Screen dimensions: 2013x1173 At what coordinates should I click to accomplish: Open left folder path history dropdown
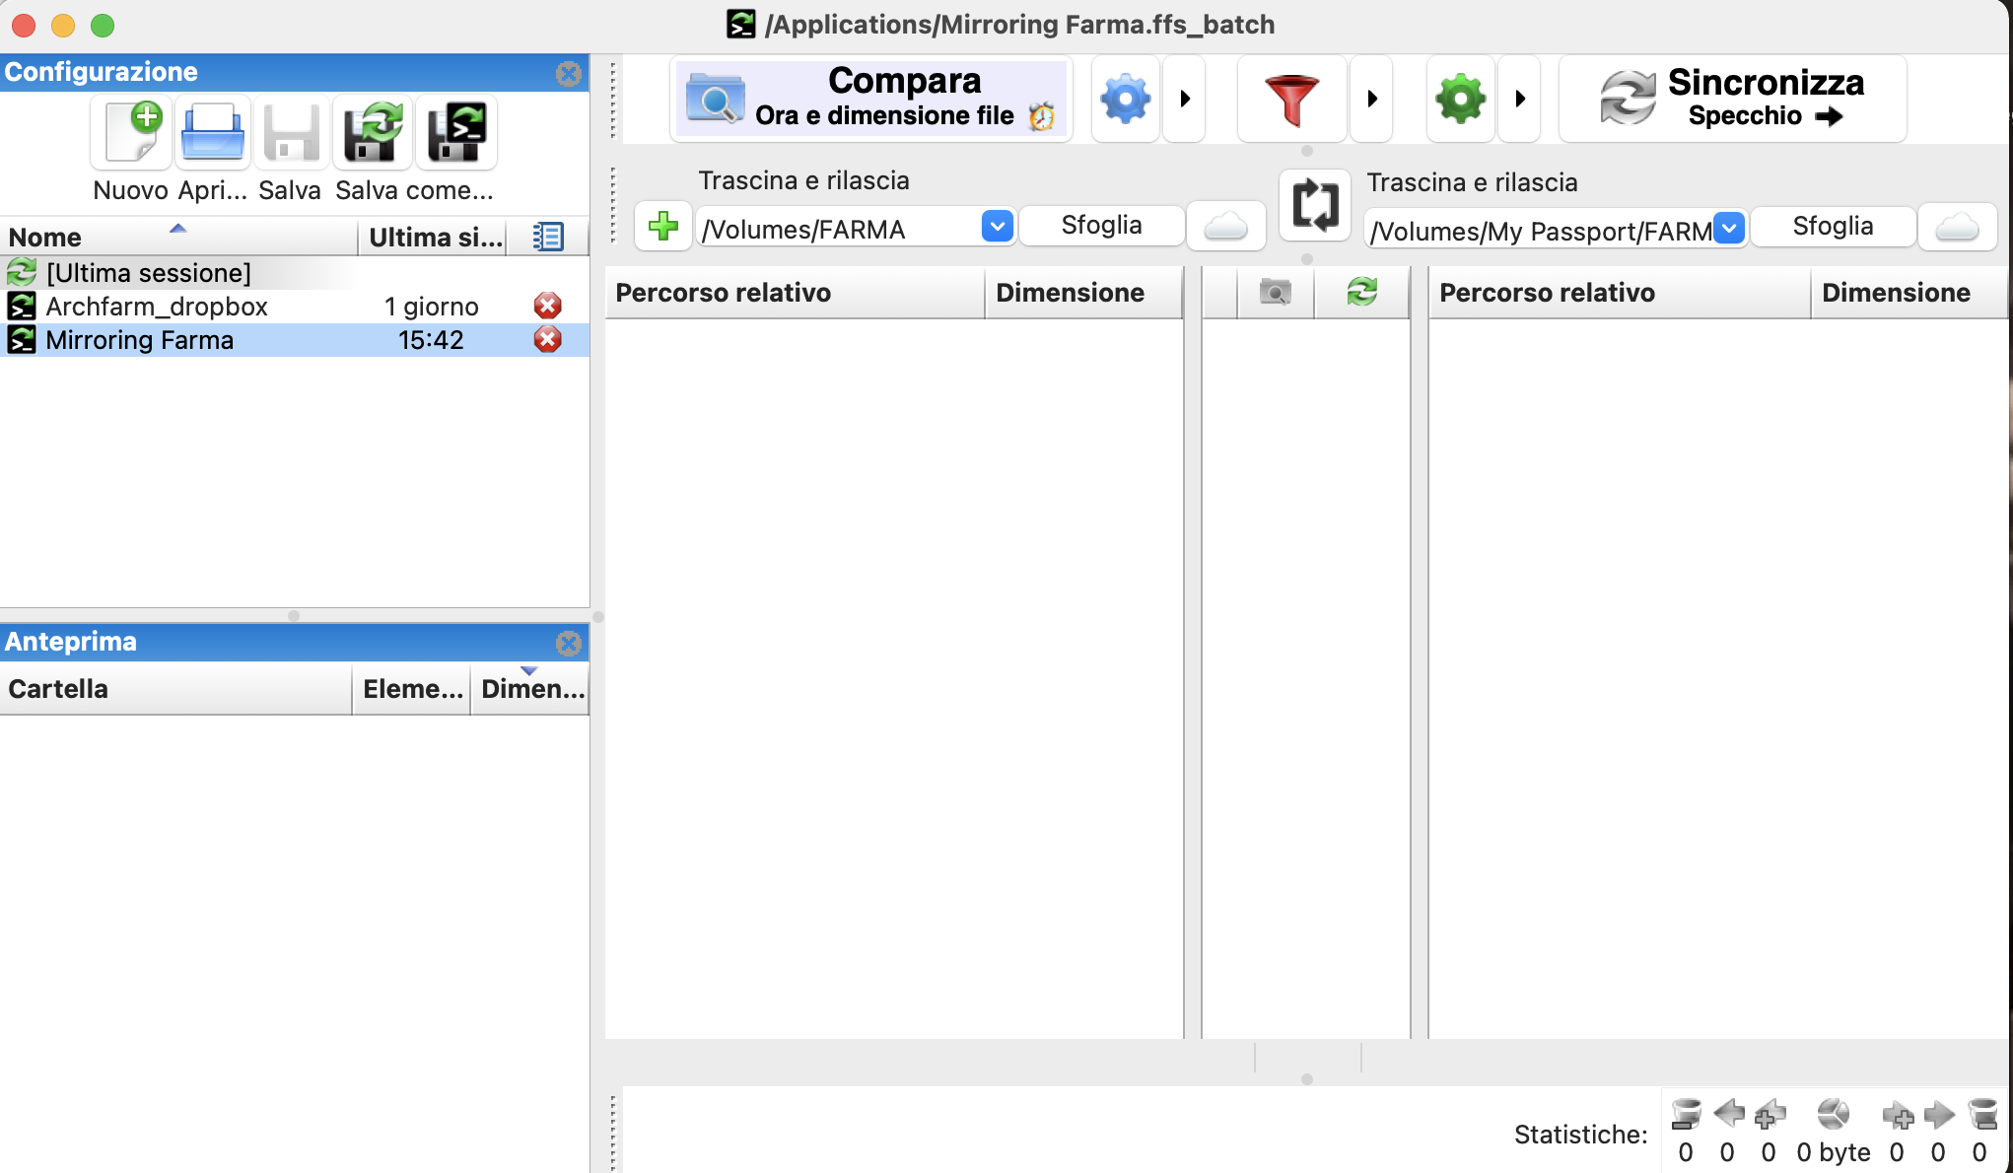[998, 227]
